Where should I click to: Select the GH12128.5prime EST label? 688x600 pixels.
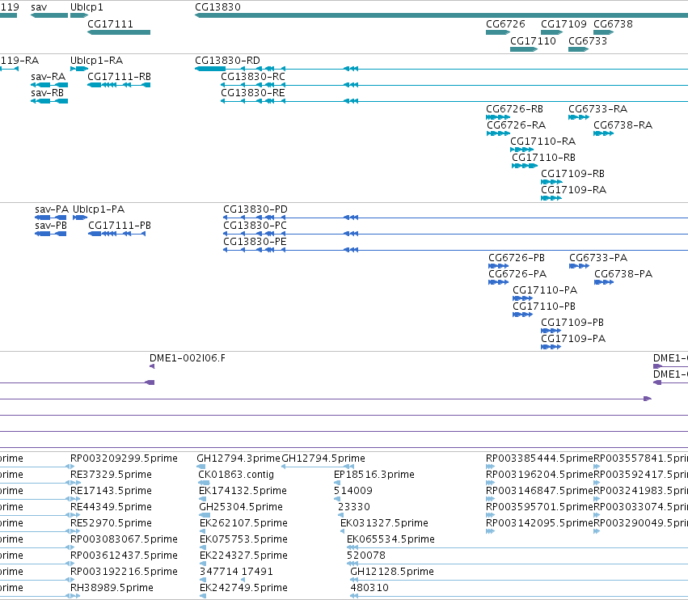click(392, 572)
